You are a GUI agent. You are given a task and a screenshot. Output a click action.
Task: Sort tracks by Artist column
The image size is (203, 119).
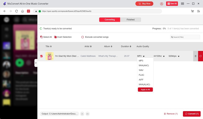[x=88, y=46]
